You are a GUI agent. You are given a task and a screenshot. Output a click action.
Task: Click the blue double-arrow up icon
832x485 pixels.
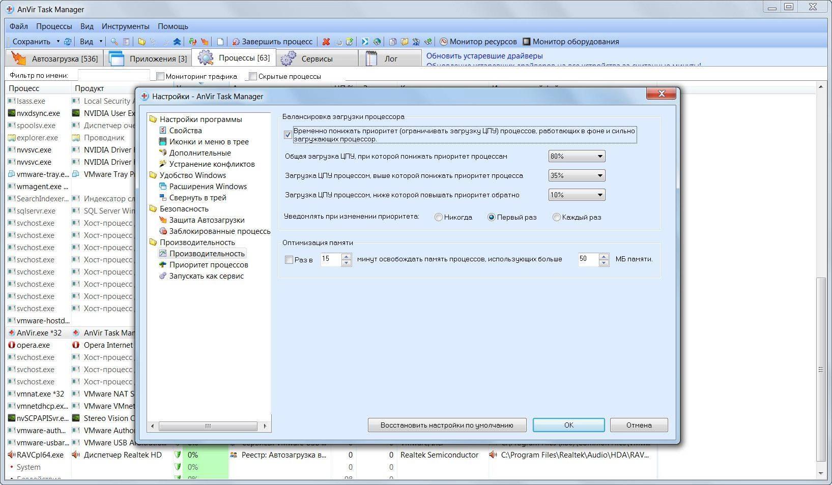(x=177, y=42)
